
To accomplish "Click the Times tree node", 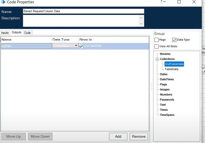I will click(164, 110).
